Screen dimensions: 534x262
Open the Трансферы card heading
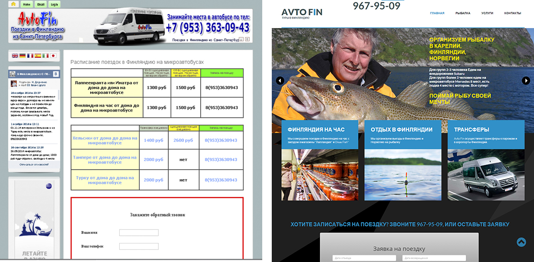tap(471, 129)
